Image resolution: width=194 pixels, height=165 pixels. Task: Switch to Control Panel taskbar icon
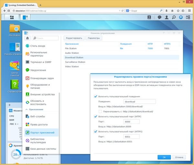25,17
